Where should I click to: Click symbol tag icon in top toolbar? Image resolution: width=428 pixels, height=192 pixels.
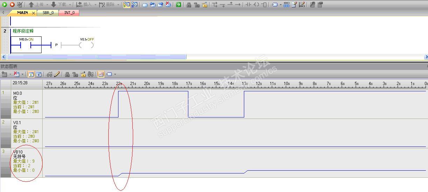pyautogui.click(x=275, y=5)
